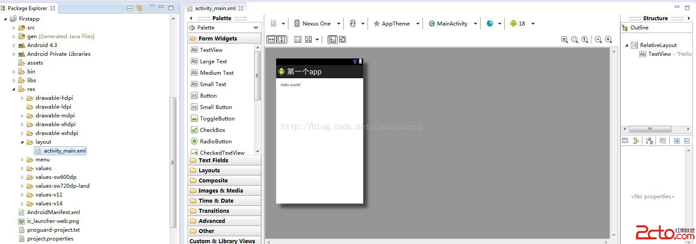The image size is (696, 244).
Task: Open configuration file icon dropdown arrow
Action: [283, 24]
